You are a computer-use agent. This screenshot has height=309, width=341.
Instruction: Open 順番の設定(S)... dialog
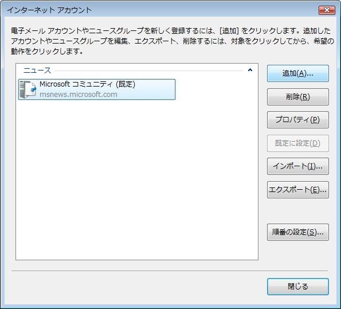pyautogui.click(x=297, y=232)
